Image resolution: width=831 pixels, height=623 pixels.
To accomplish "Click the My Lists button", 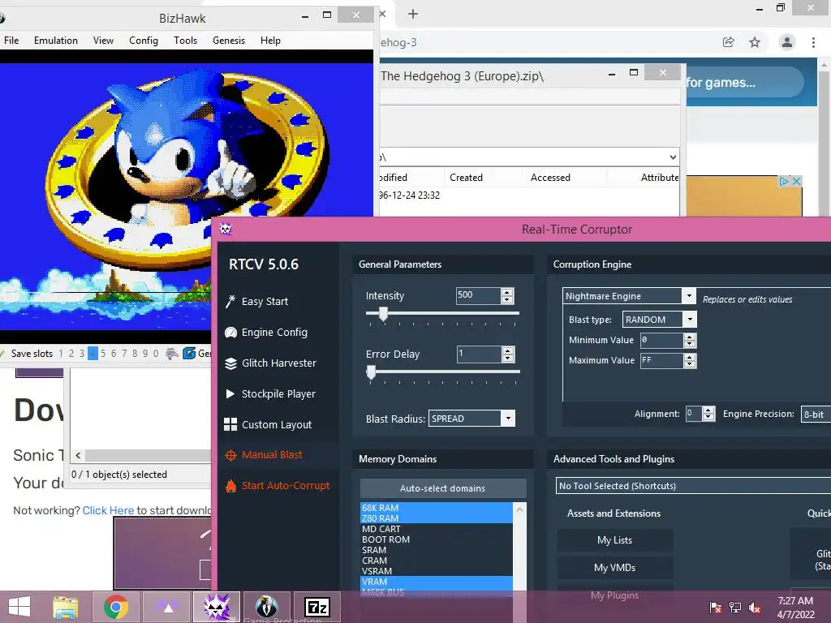I will (x=615, y=540).
